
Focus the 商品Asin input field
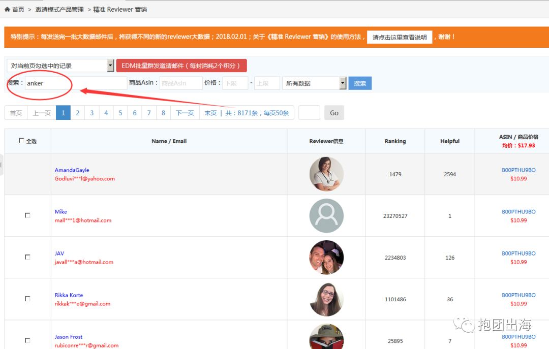181,83
